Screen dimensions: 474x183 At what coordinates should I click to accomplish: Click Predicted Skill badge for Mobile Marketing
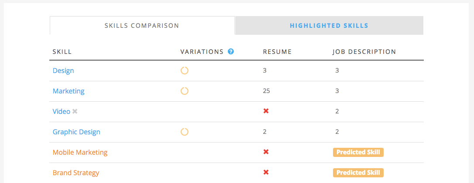point(358,152)
